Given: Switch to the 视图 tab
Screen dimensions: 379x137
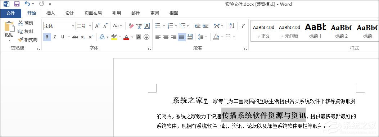Looking at the screenshot, I should (173, 13).
